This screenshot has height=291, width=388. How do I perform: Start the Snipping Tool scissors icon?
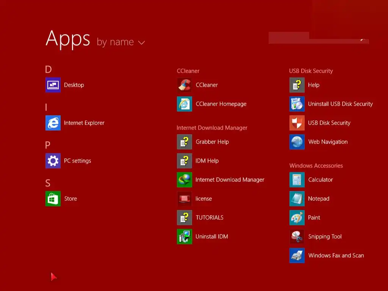(x=297, y=236)
